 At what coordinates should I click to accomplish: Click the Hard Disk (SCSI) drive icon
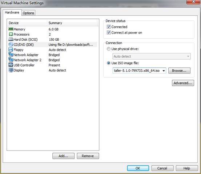pos(11,39)
